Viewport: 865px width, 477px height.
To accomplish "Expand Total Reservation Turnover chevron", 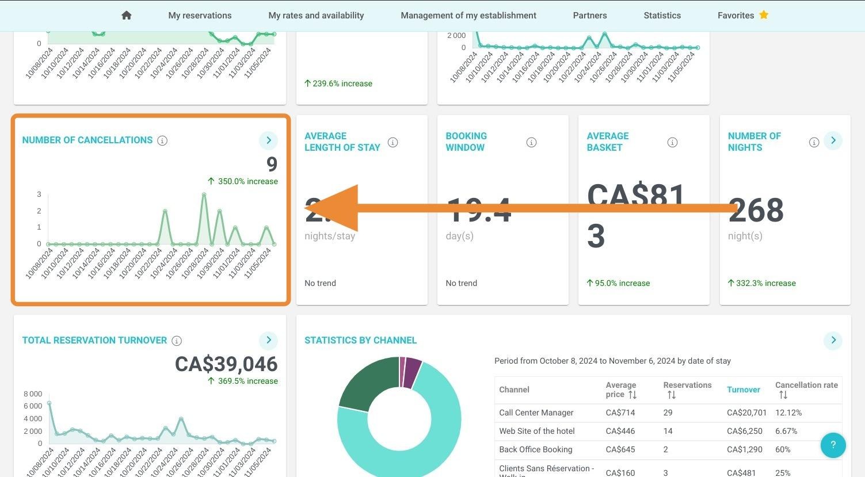I will (x=268, y=340).
